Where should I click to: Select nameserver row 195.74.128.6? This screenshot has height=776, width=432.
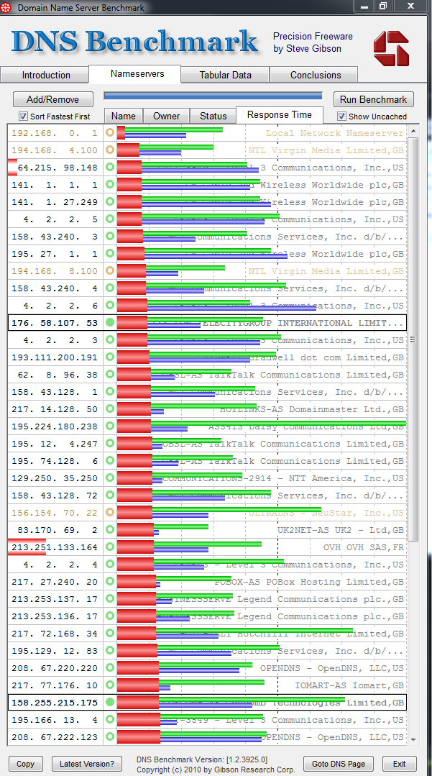click(207, 461)
